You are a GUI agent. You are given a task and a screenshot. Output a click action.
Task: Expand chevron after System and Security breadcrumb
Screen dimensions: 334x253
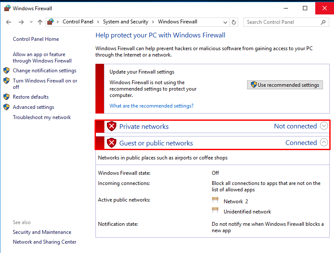tap(153, 22)
